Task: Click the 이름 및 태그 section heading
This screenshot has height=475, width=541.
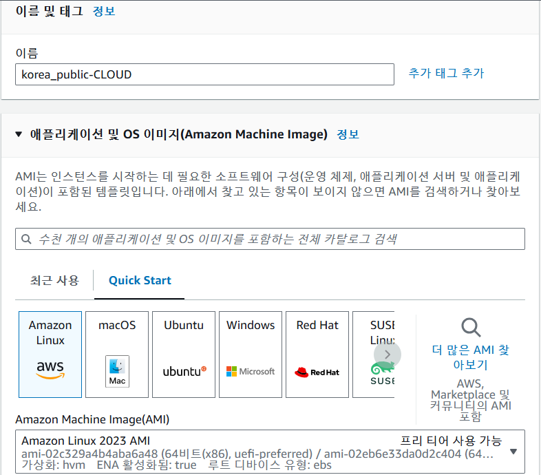Action: 49,11
